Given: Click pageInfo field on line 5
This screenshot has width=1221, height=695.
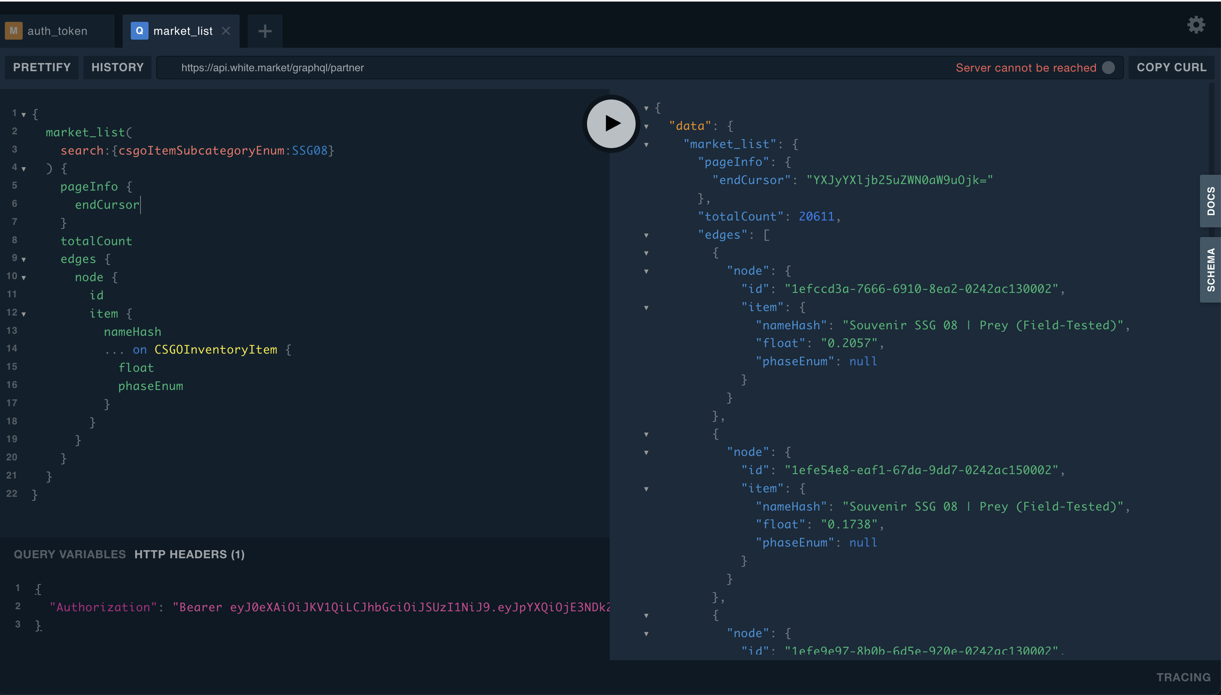Looking at the screenshot, I should (x=89, y=186).
